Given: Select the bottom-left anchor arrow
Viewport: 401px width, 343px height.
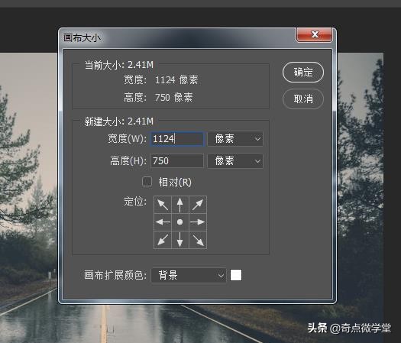Looking at the screenshot, I should [163, 240].
